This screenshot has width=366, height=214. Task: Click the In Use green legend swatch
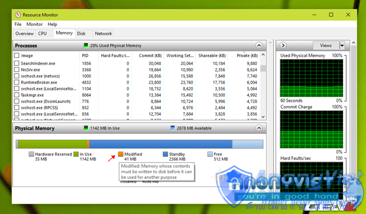76,154
